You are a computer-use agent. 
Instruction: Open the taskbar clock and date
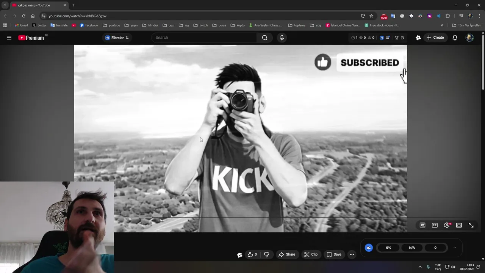[x=467, y=267]
